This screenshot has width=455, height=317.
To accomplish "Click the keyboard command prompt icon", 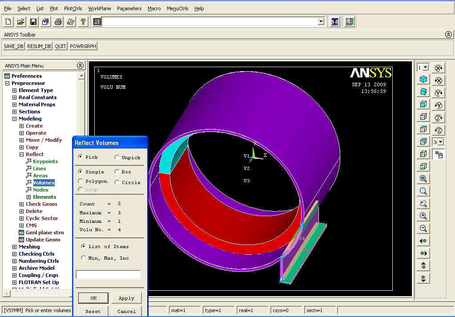I will tap(97, 22).
